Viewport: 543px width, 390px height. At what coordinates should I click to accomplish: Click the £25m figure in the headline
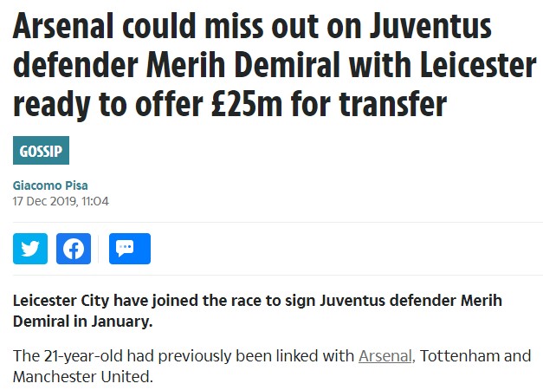coord(248,103)
